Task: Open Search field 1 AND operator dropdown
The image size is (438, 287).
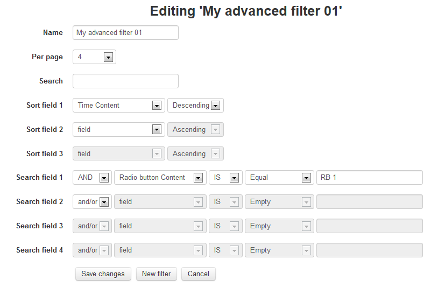Action: click(92, 178)
